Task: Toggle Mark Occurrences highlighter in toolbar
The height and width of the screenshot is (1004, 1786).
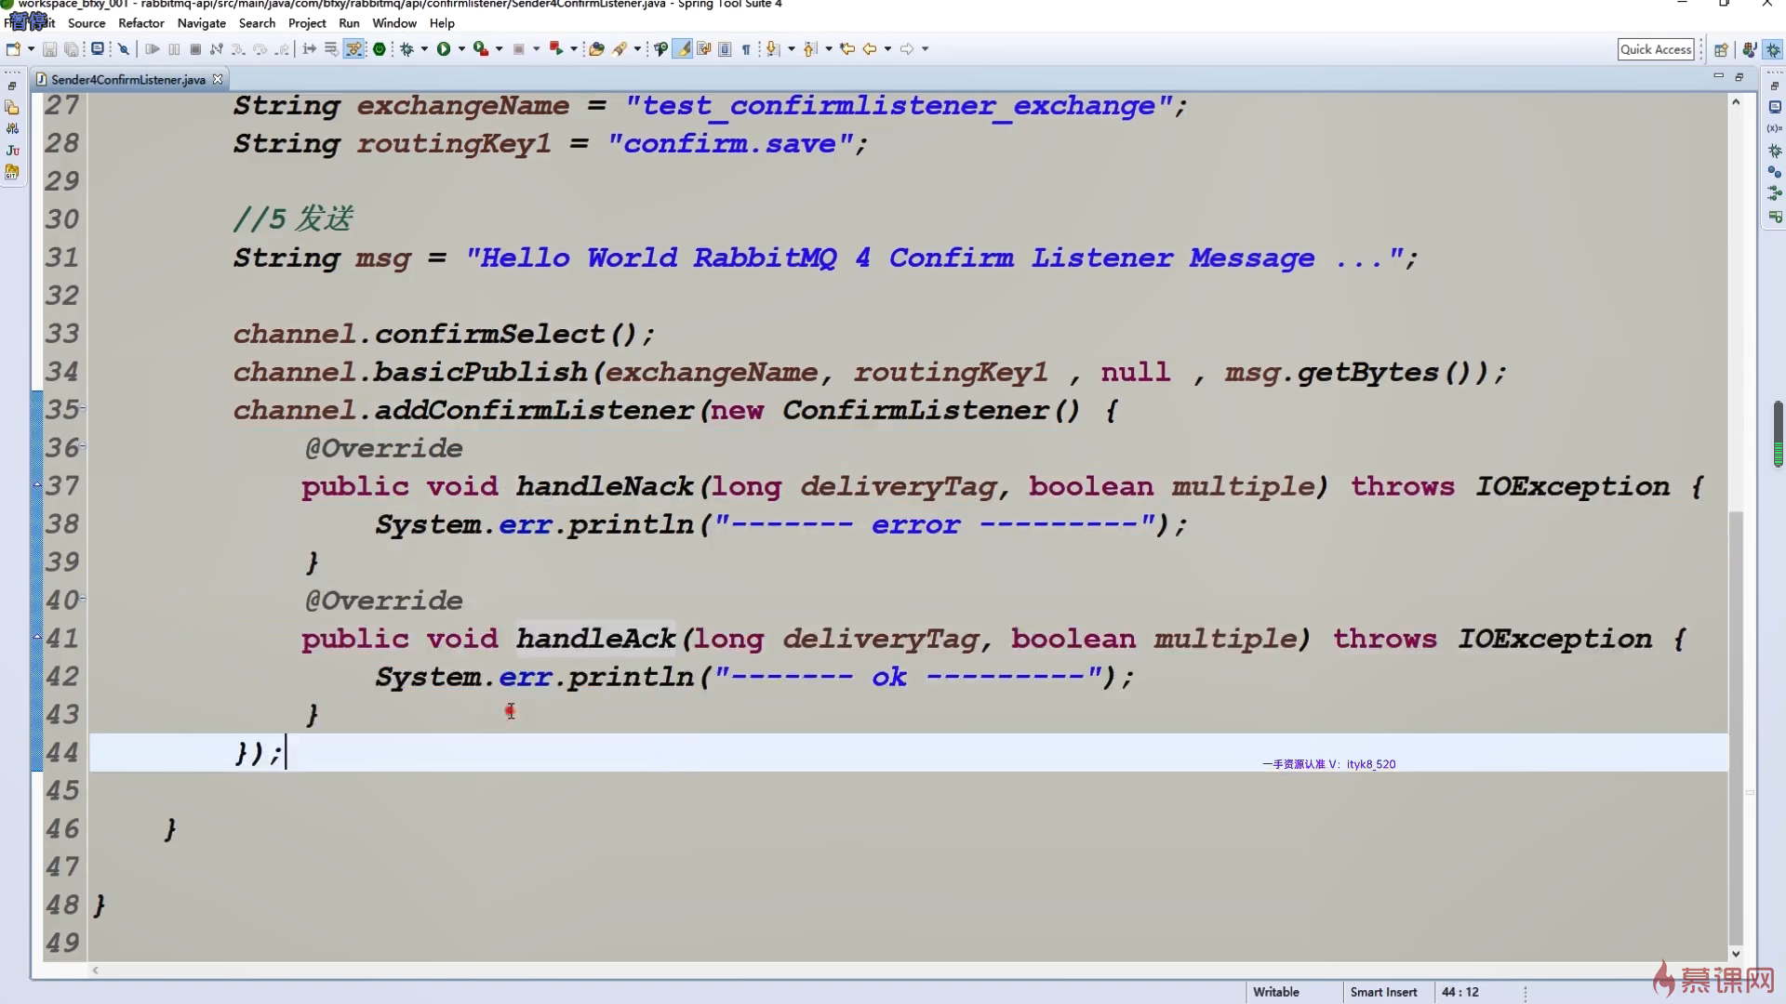Action: pyautogui.click(x=683, y=49)
